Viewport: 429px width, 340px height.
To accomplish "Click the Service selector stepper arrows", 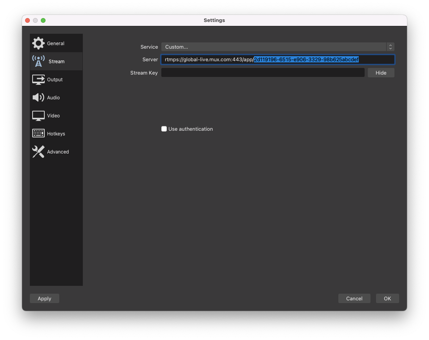I will (x=390, y=47).
